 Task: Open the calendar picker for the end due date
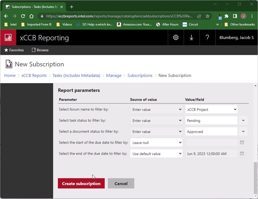point(242,153)
